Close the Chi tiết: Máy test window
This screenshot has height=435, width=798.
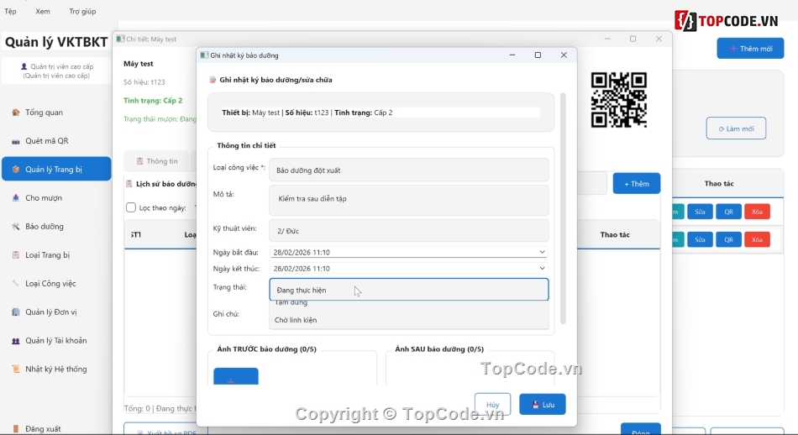659,39
